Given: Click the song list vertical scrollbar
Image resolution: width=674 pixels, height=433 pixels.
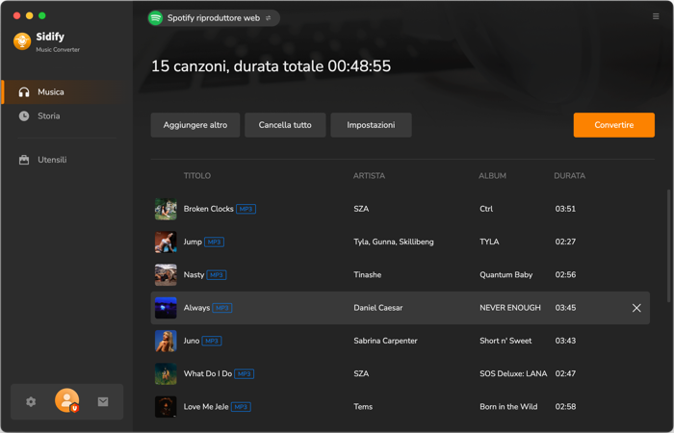Looking at the screenshot, I should pos(669,244).
